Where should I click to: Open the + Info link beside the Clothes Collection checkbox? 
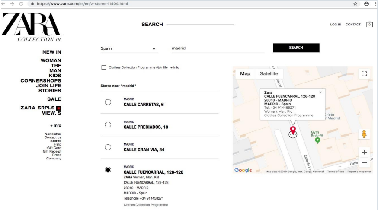[175, 67]
